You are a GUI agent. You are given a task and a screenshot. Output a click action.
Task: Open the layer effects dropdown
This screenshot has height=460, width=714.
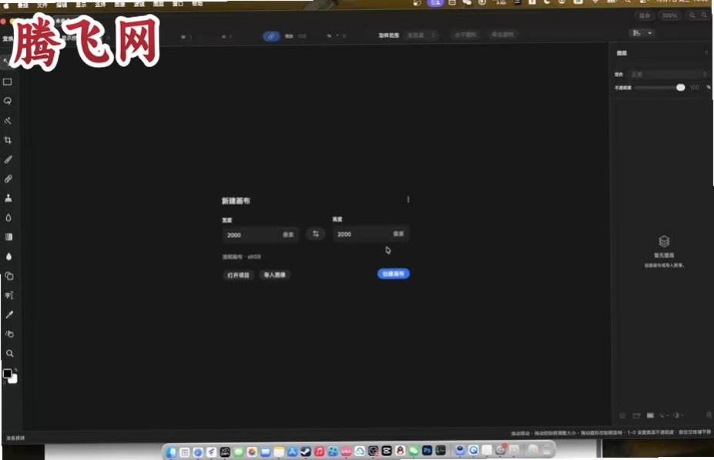tap(664, 415)
